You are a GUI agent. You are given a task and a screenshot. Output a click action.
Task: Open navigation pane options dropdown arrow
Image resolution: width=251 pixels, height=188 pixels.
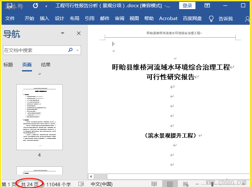click(x=62, y=33)
